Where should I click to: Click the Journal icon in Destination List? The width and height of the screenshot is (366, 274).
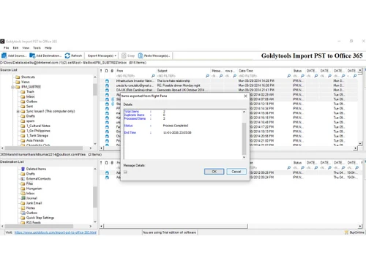point(23,198)
